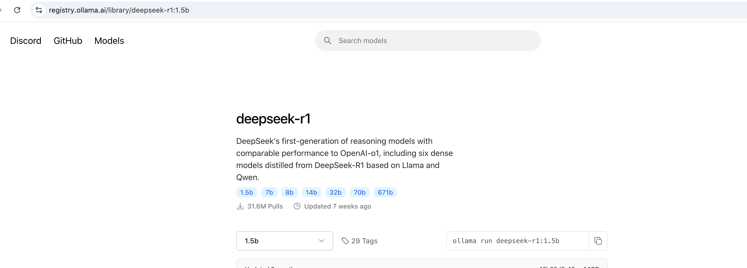This screenshot has height=268, width=747.
Task: Open the Discord link
Action: point(26,41)
